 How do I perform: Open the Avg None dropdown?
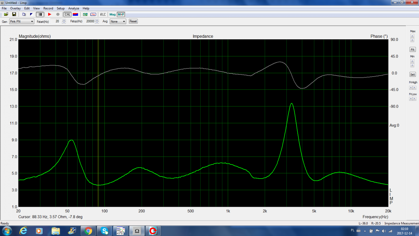[x=118, y=22]
